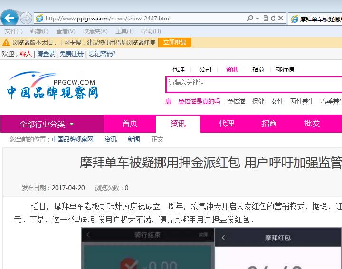This screenshot has height=269, width=342.
Task: Expand the 全部行业分类 dropdown menu
Action: pyautogui.click(x=52, y=124)
